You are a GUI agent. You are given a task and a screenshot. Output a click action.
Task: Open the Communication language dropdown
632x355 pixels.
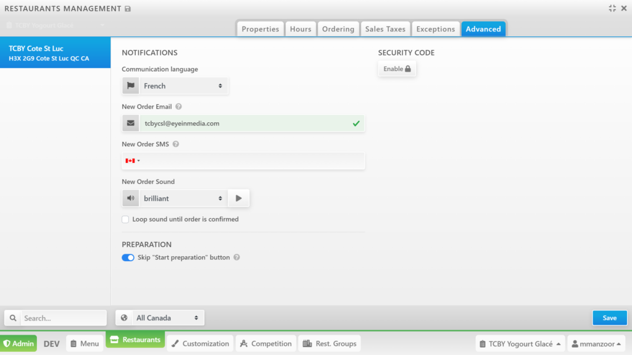[182, 86]
